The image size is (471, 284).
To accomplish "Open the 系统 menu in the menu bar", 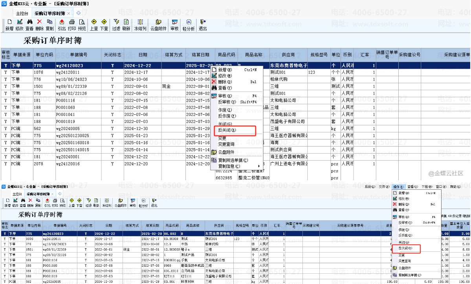I will click(x=370, y=187).
